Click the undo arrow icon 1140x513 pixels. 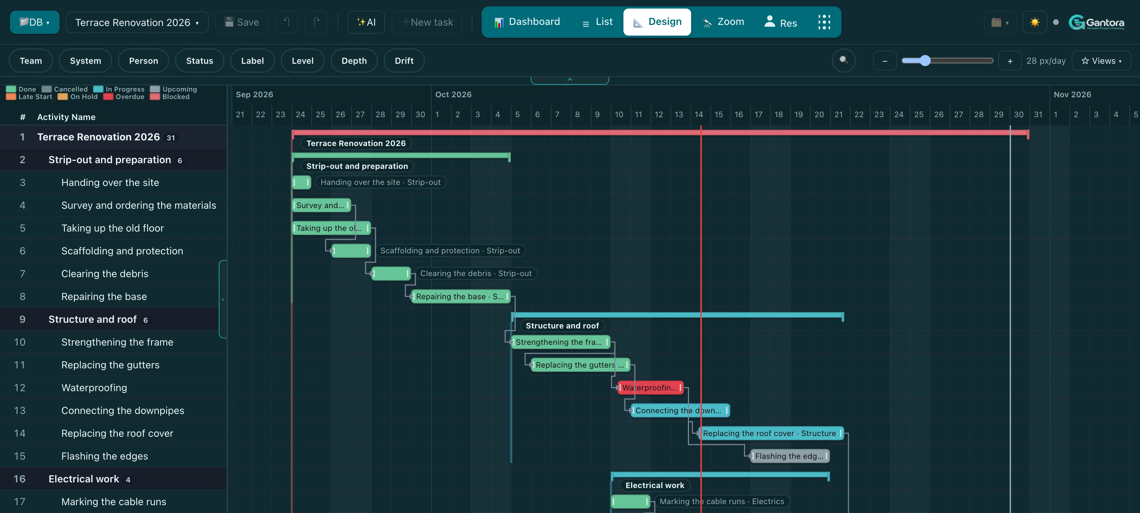(286, 22)
